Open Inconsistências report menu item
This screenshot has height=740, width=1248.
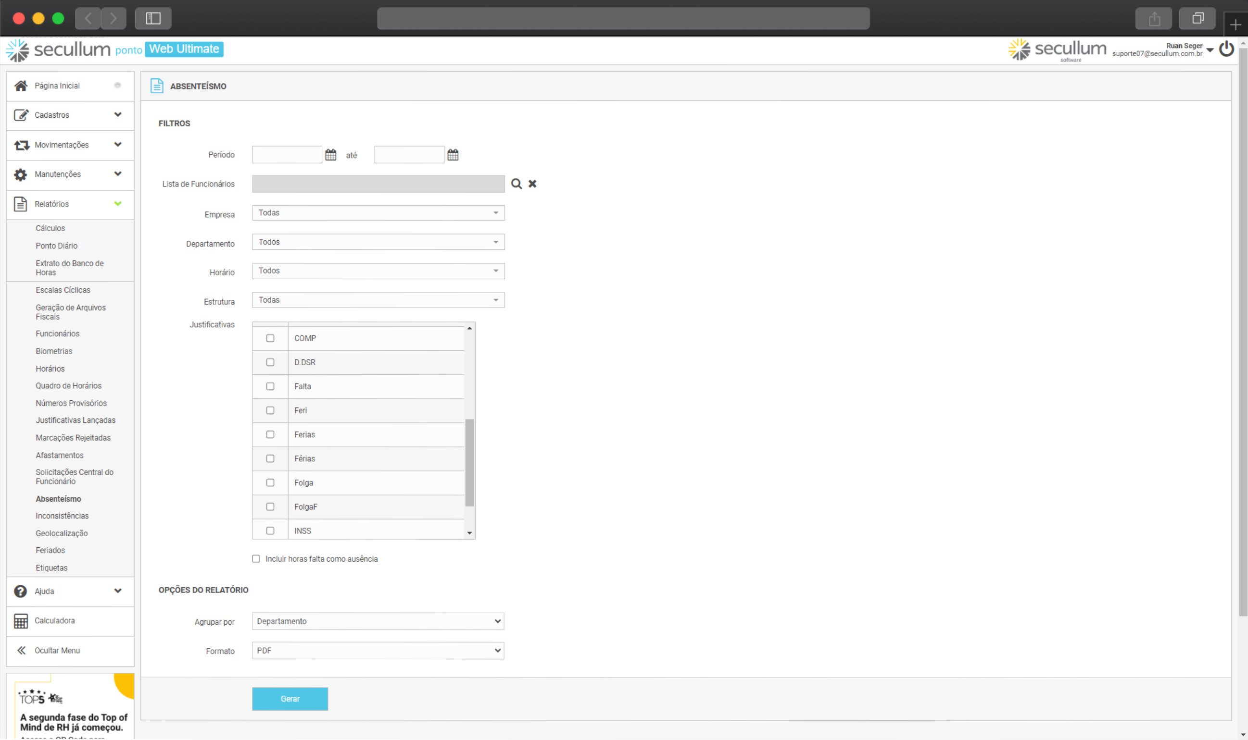coord(62,516)
